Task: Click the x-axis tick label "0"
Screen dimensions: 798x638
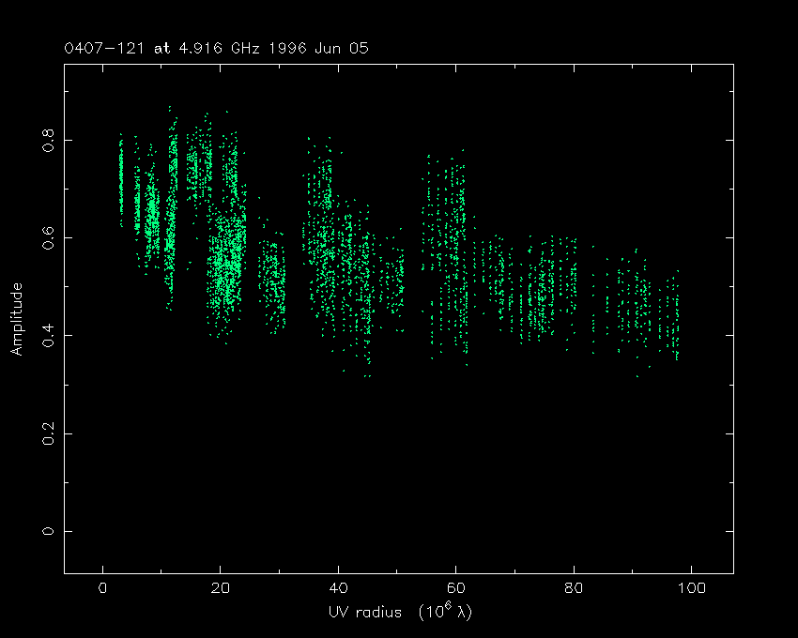Action: click(102, 589)
